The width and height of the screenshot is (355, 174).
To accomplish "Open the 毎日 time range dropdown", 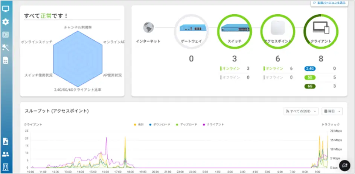I will 332,111.
